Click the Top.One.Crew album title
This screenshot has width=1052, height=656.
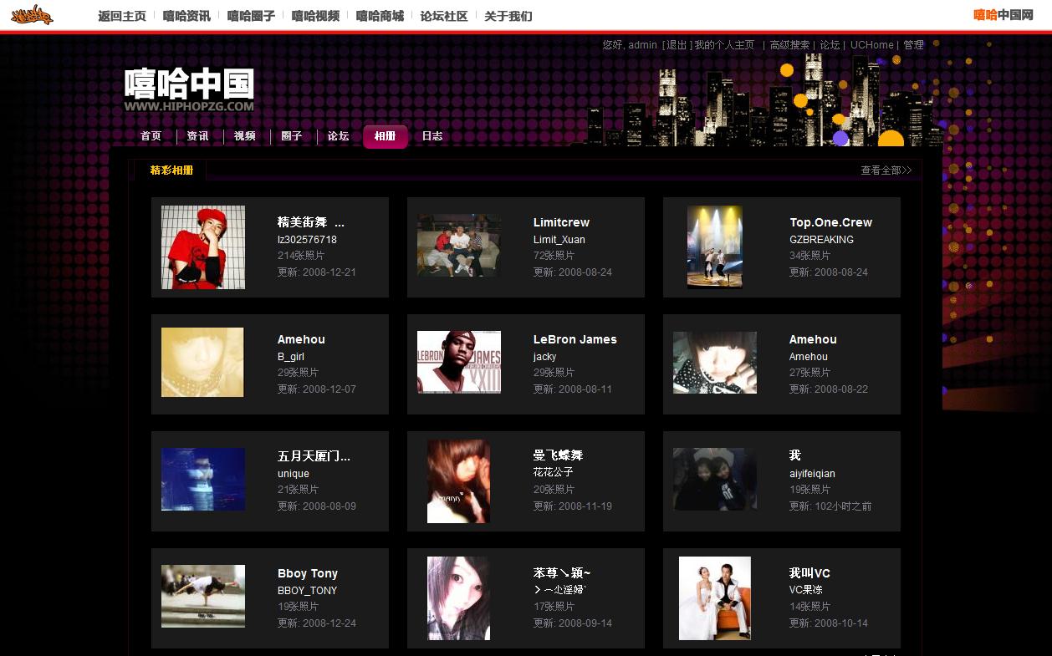pos(830,222)
